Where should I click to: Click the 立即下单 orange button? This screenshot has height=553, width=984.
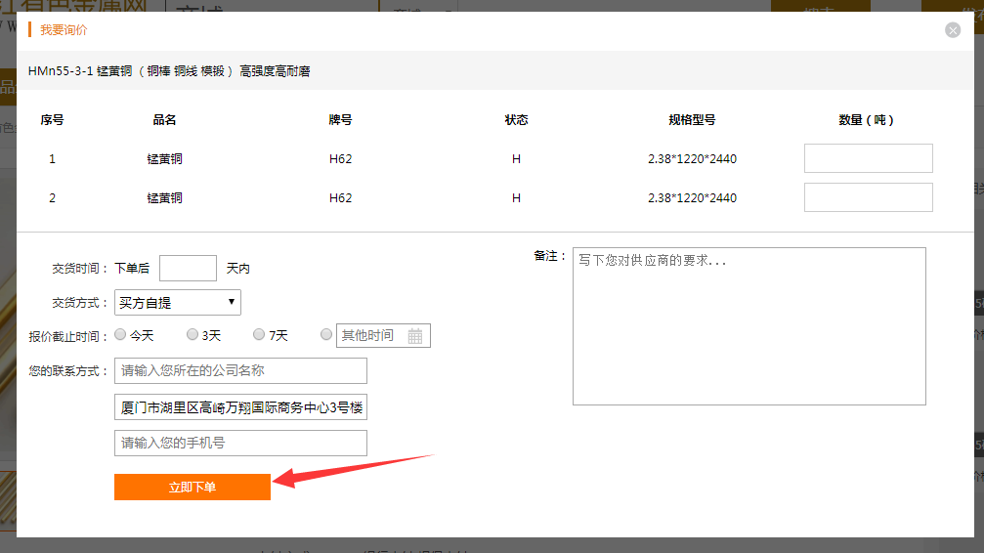193,488
